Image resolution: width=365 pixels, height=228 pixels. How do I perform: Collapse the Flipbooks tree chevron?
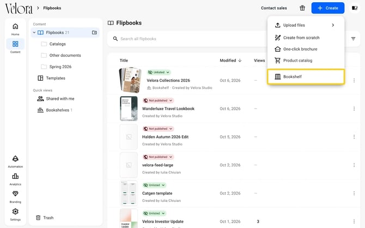coord(34,32)
